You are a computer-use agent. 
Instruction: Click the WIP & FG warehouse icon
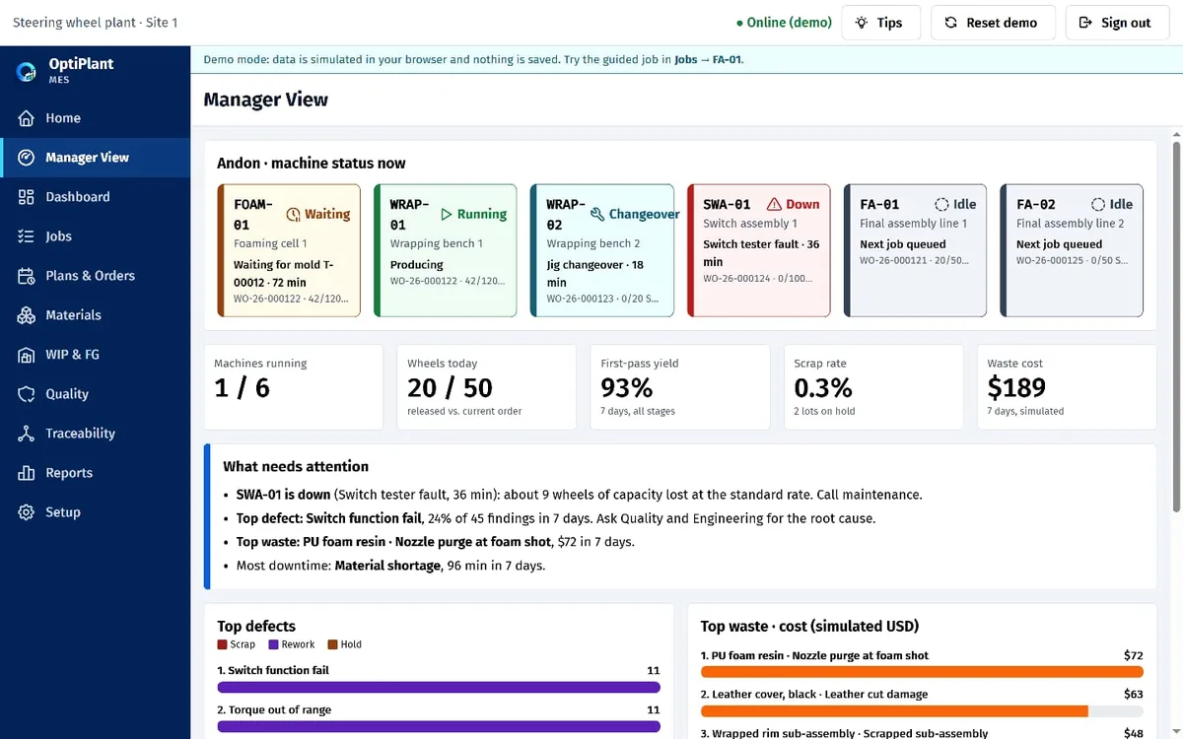click(x=27, y=355)
